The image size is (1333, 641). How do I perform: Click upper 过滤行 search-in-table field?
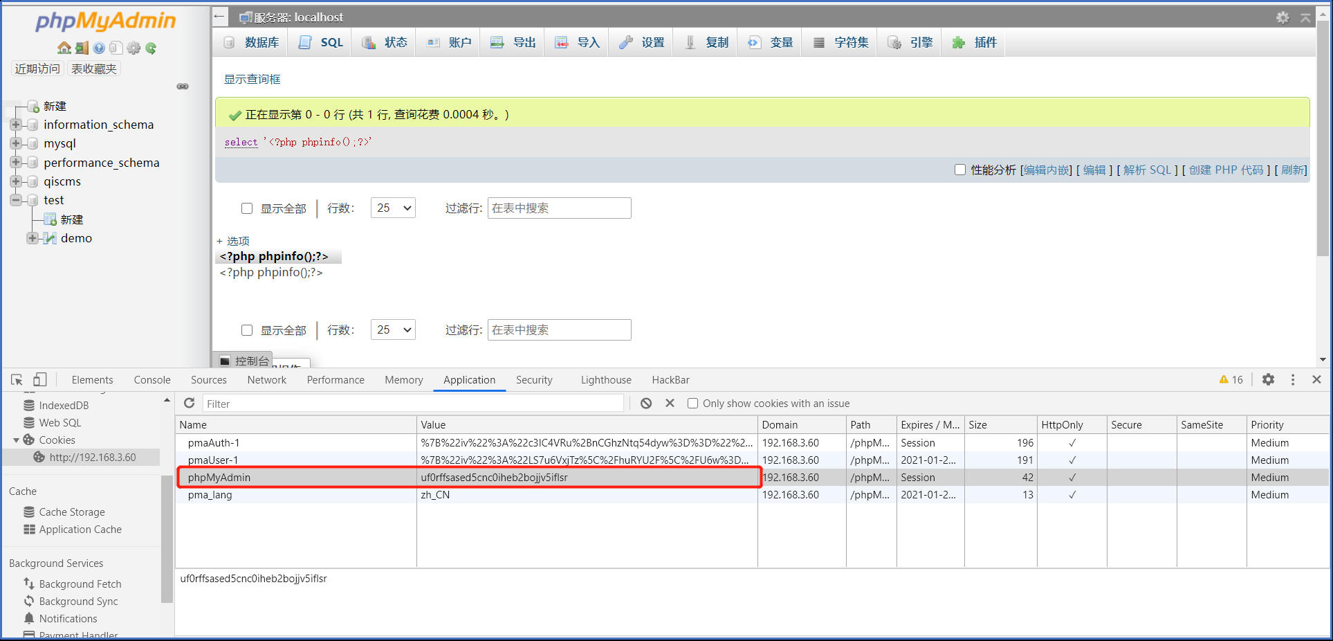coord(559,208)
